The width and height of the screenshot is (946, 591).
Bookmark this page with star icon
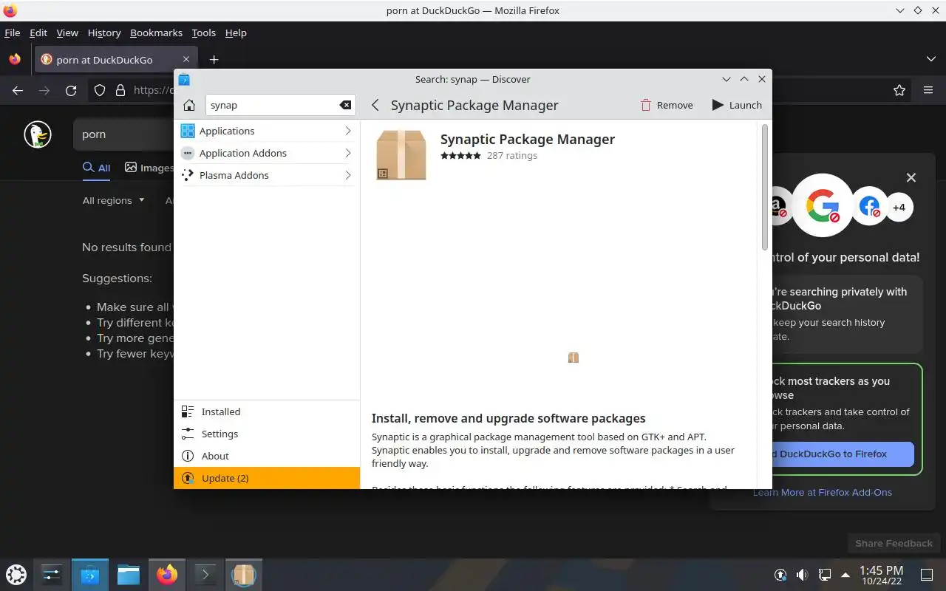tap(899, 90)
